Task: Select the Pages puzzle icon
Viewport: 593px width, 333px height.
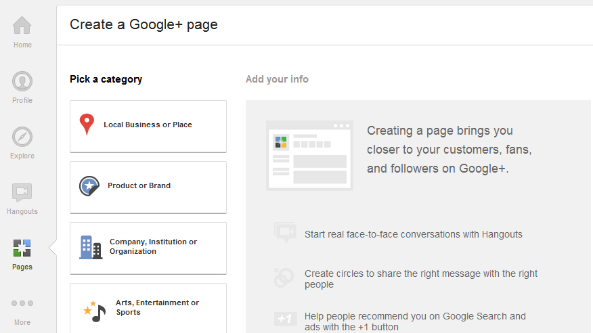Action: pyautogui.click(x=22, y=248)
